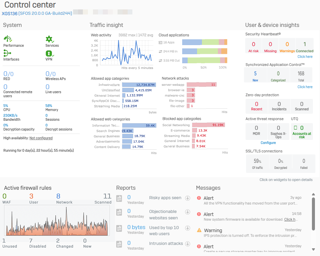Open the VPN lock icon
The width and height of the screenshot is (320, 256).
49,53
